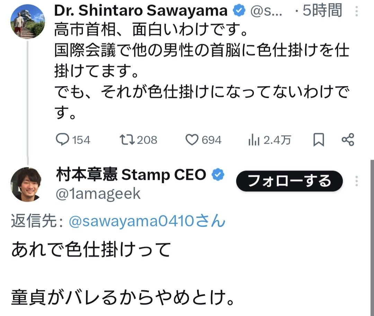Open the @1amageek handle

pyautogui.click(x=98, y=194)
